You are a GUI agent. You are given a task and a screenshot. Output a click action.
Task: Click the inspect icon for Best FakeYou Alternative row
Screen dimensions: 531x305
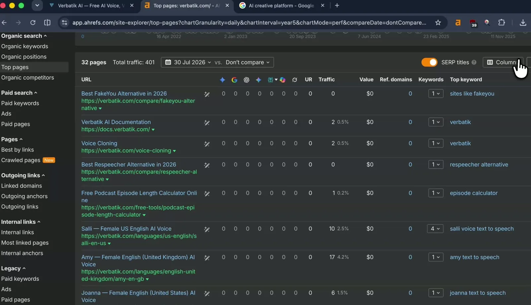pos(207,94)
